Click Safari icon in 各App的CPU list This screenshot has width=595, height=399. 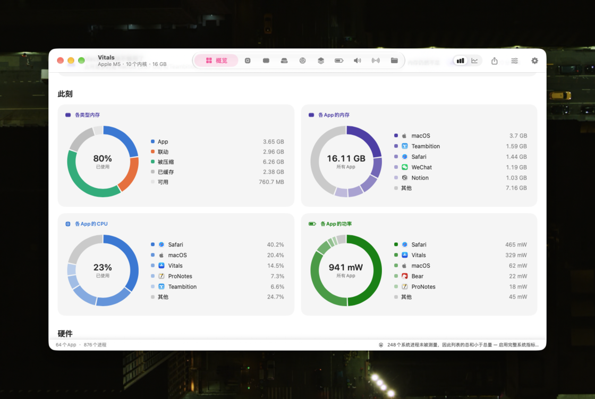pyautogui.click(x=161, y=244)
